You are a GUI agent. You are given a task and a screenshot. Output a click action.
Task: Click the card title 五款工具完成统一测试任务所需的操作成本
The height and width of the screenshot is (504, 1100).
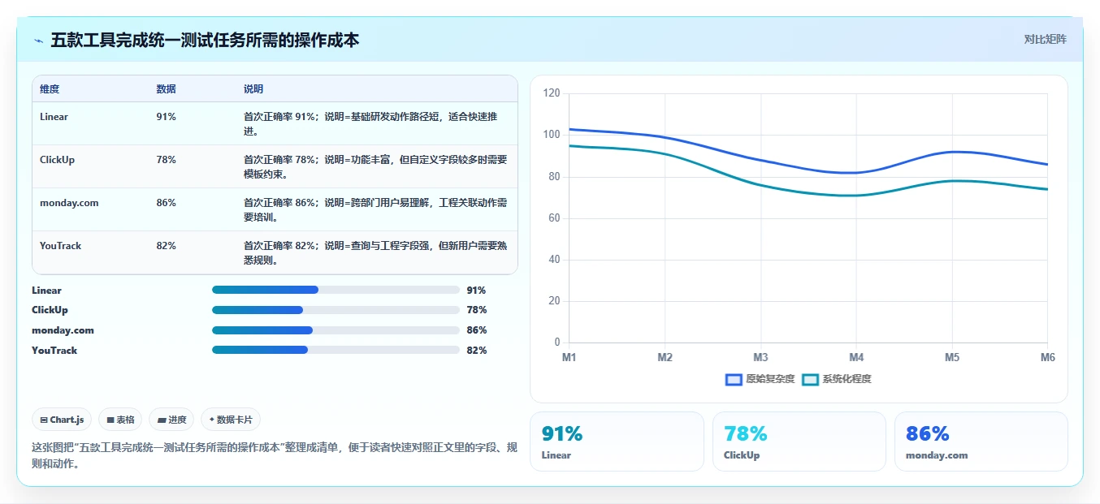[x=205, y=40]
